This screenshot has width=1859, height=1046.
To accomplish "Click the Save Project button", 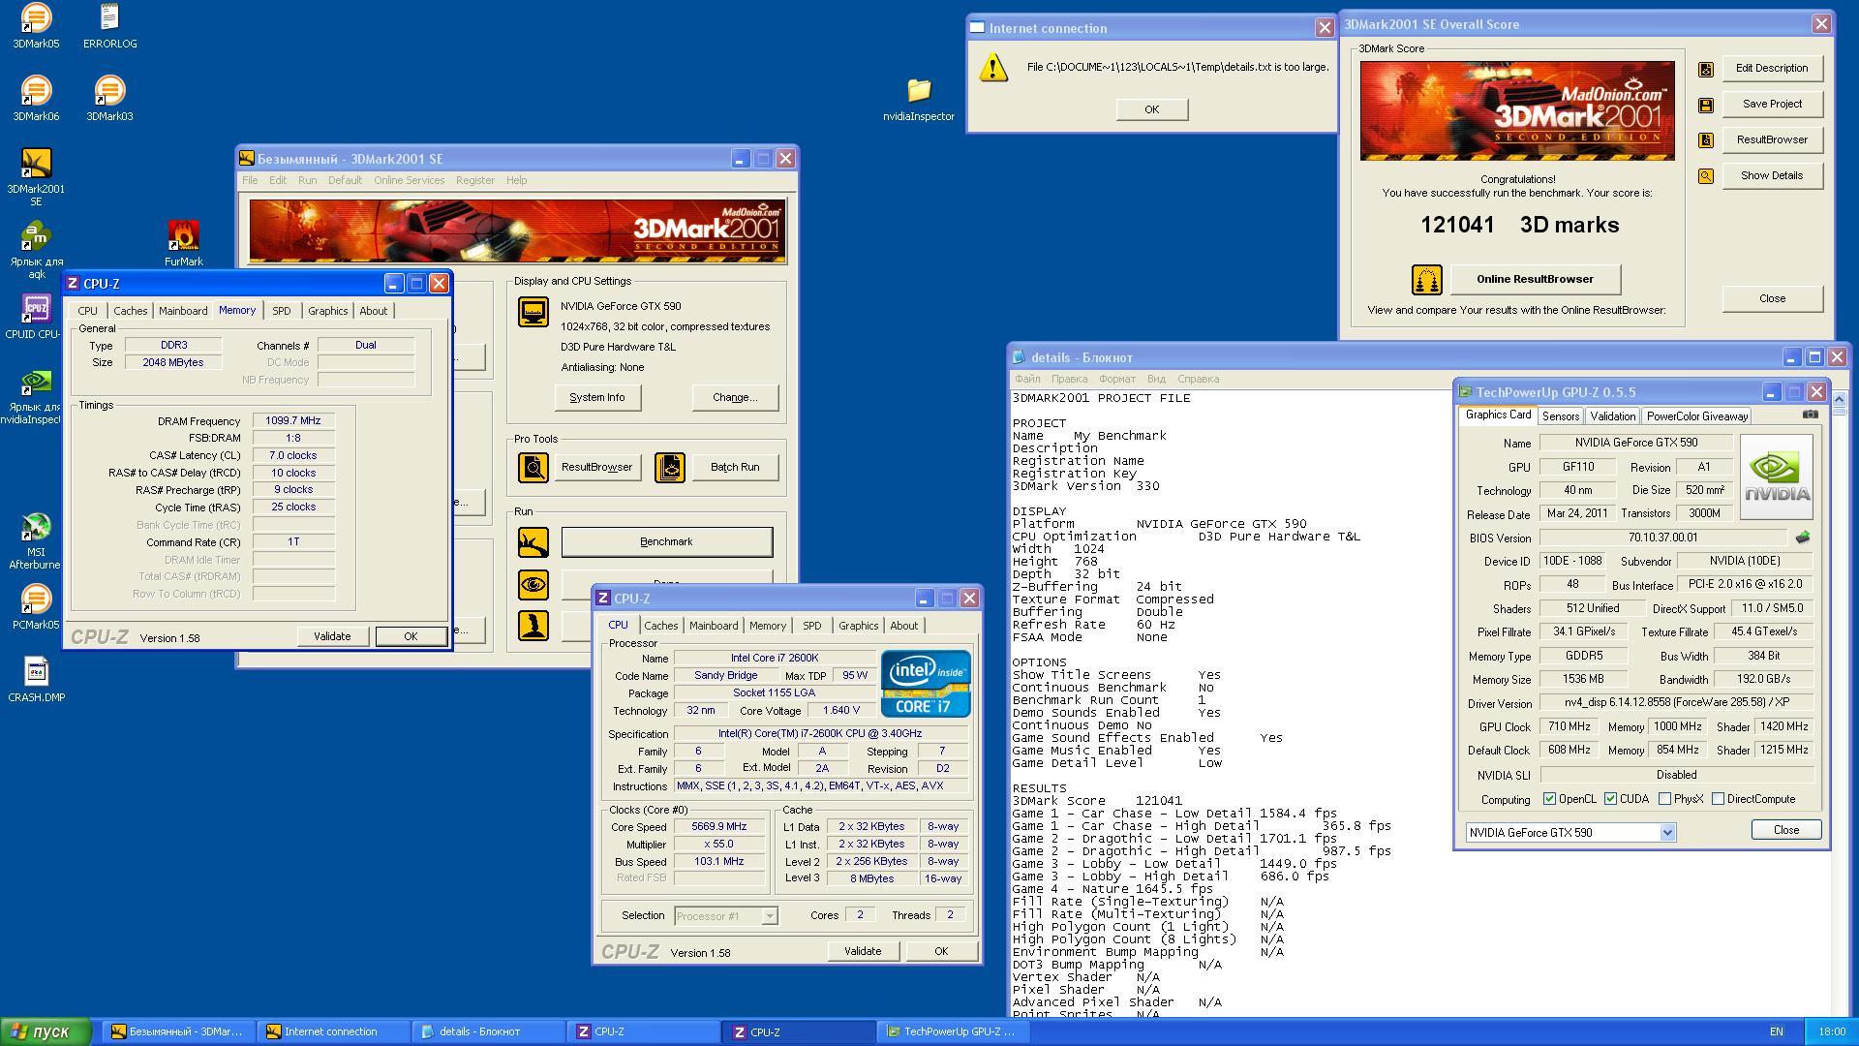I will (1772, 104).
